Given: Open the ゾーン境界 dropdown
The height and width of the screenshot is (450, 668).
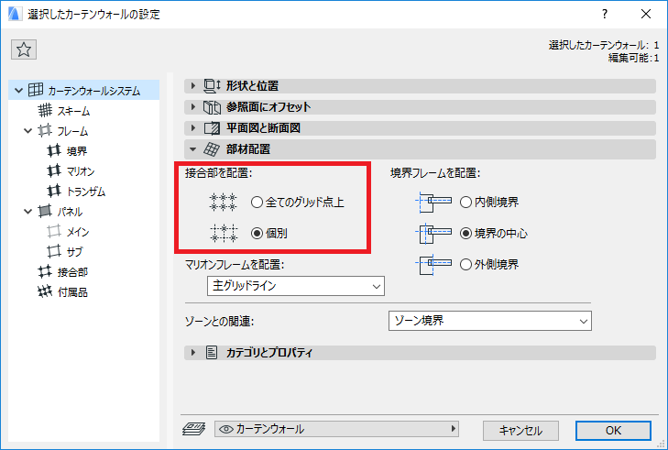Looking at the screenshot, I should [490, 321].
